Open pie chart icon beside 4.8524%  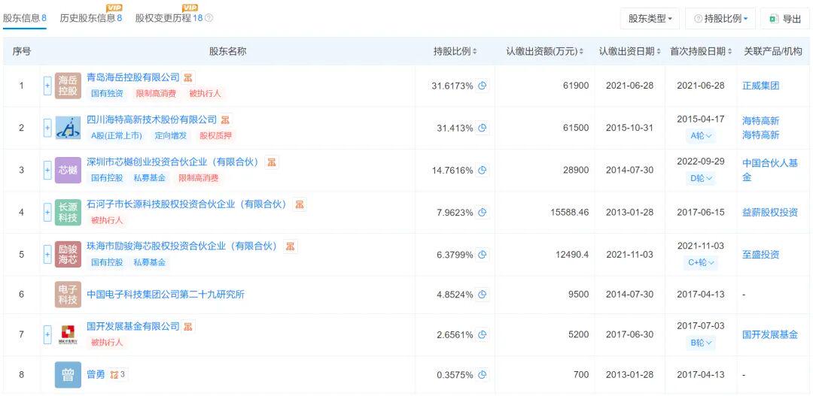[483, 295]
